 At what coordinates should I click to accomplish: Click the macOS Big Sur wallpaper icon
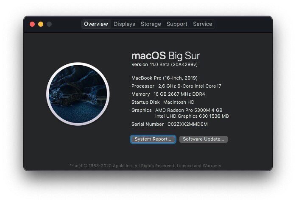[x=78, y=94]
